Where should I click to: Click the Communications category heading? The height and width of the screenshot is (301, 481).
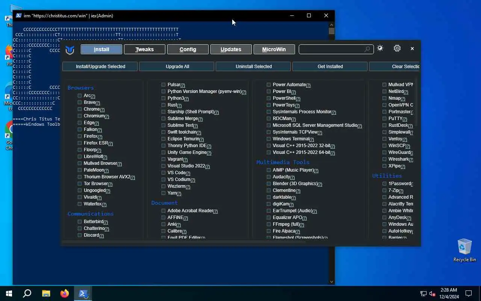91,214
